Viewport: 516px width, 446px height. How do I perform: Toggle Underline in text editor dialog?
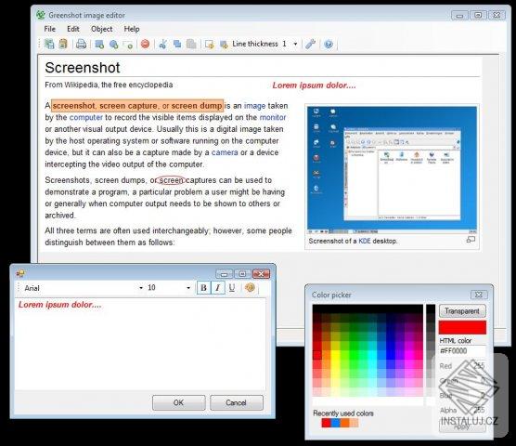pos(232,288)
